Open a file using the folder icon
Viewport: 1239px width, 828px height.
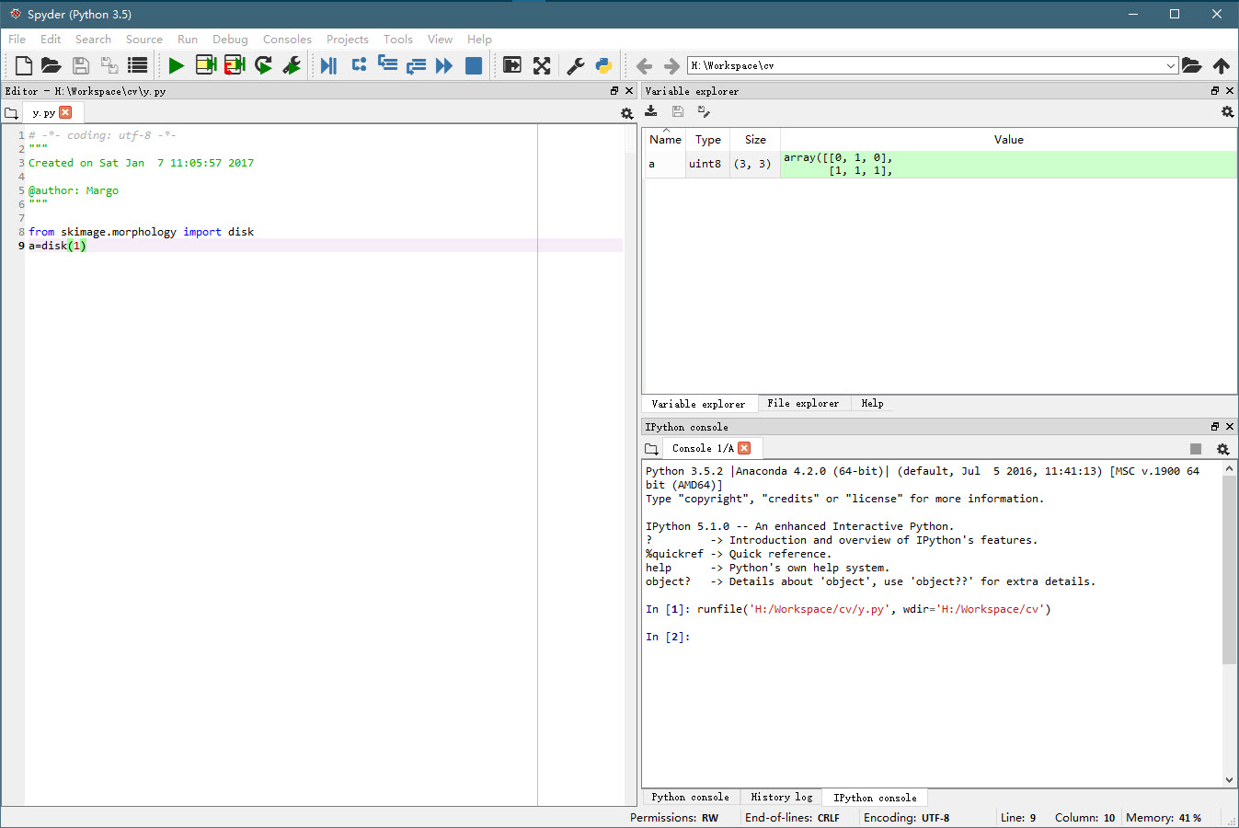pyautogui.click(x=52, y=65)
